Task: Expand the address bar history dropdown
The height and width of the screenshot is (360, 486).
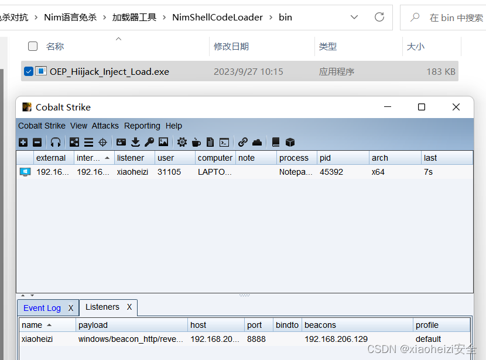Action: point(354,17)
